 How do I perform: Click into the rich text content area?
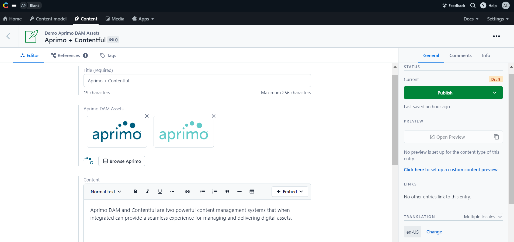[197, 221]
